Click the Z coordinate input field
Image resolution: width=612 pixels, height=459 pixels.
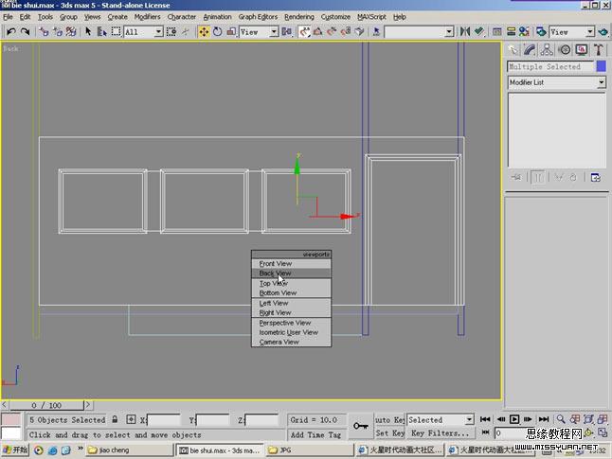tap(261, 420)
